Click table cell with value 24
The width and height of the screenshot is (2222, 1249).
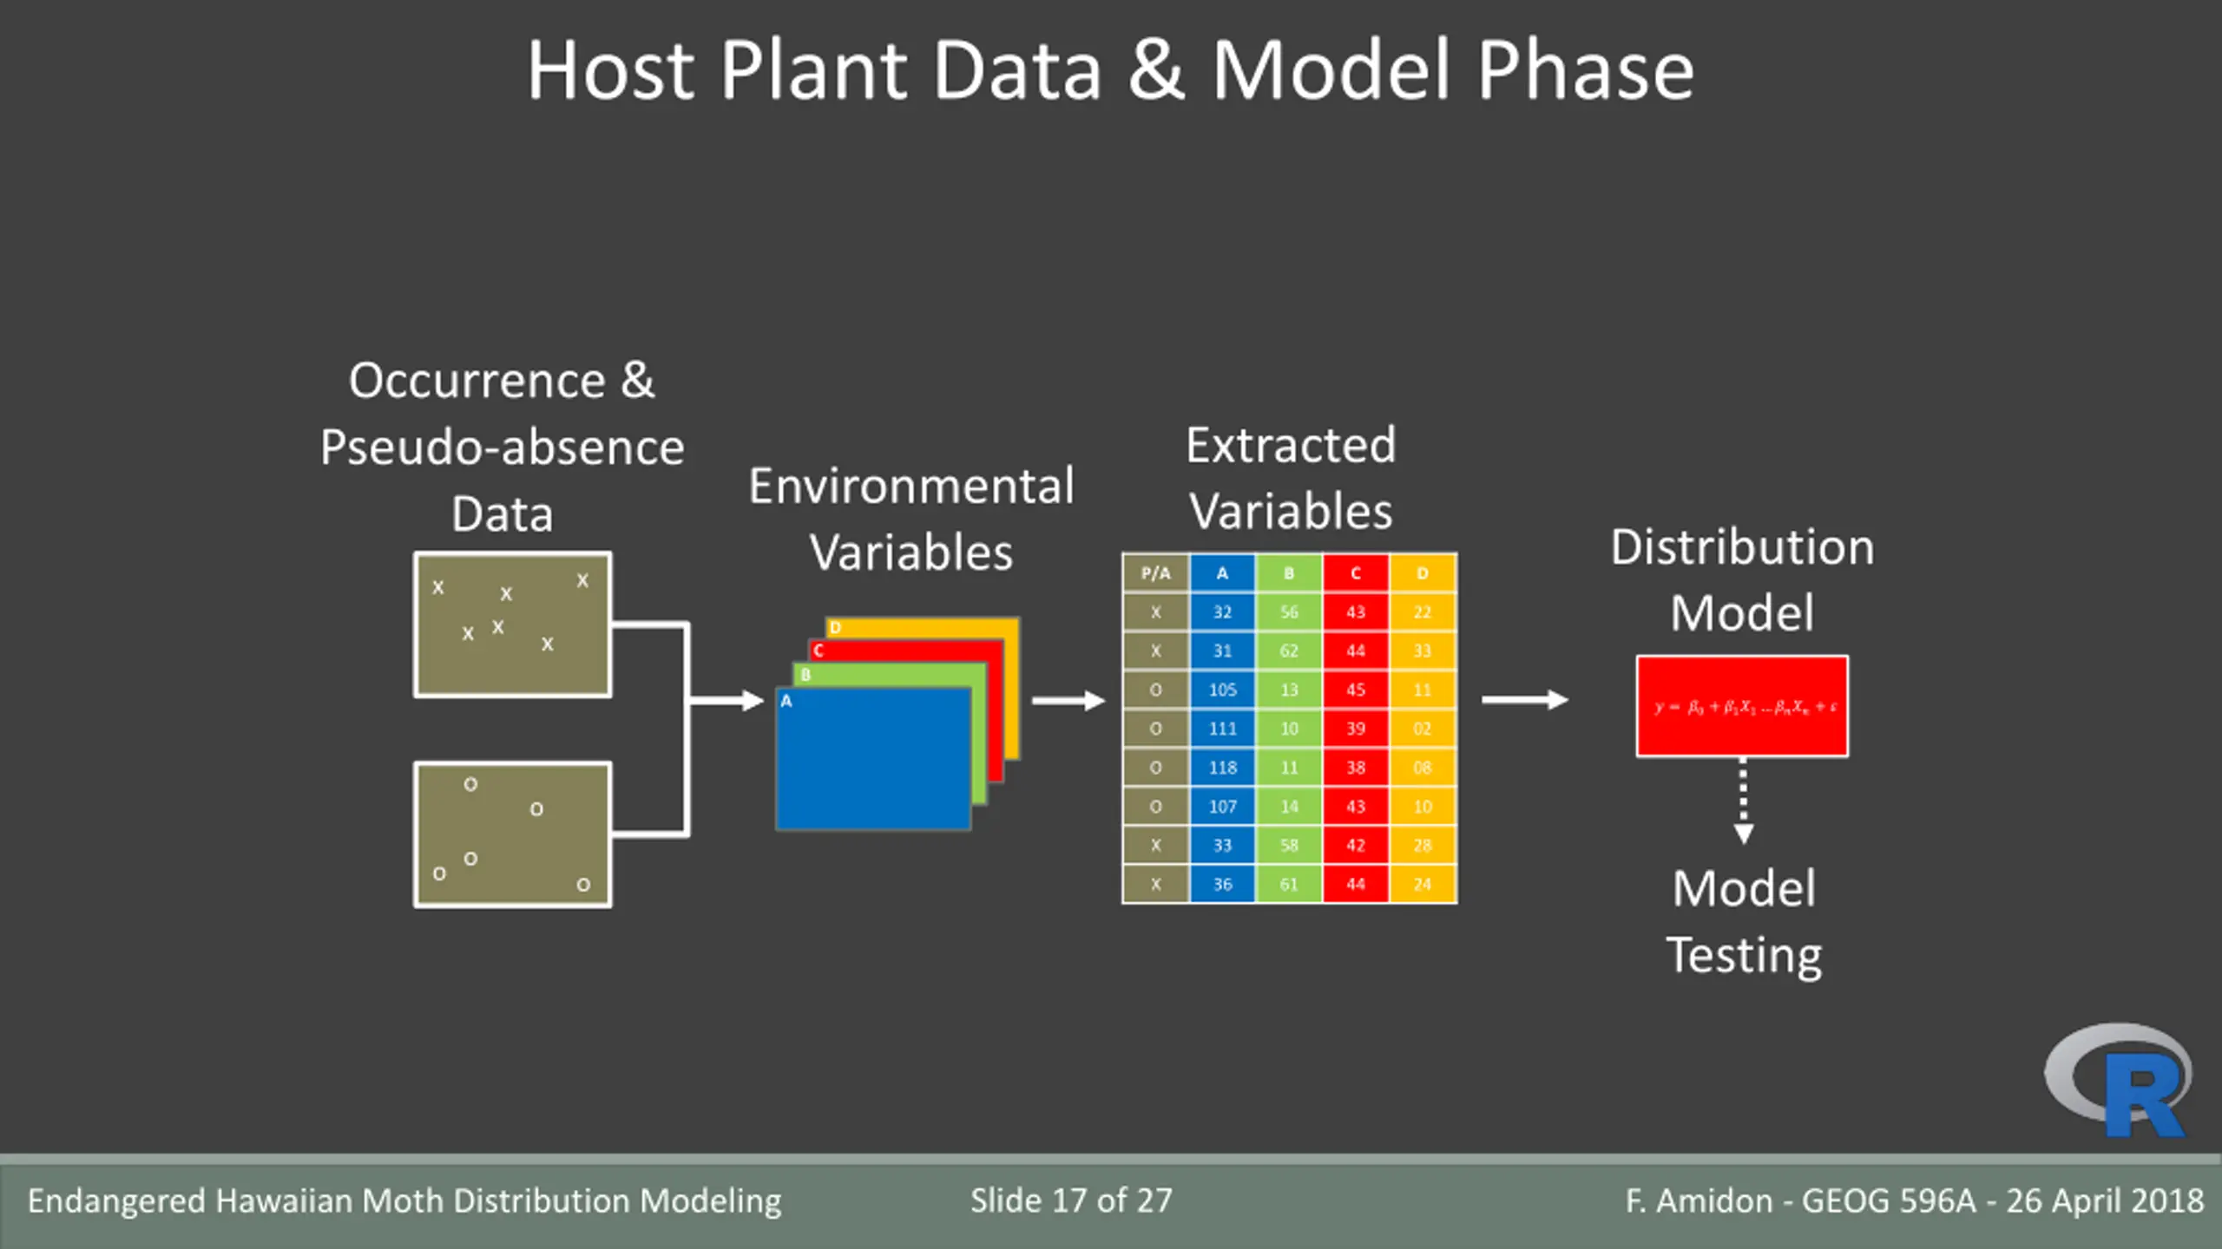point(1423,885)
